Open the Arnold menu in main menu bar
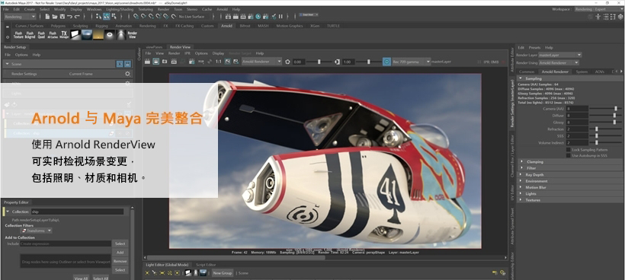This screenshot has width=625, height=280. [222, 9]
